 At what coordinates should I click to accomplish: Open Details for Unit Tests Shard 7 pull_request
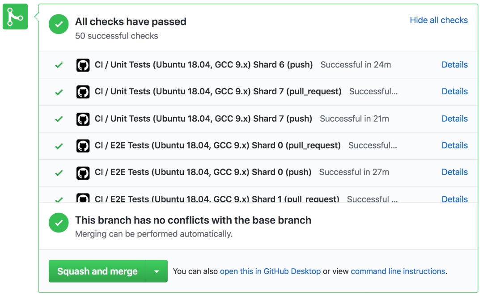[x=455, y=92]
